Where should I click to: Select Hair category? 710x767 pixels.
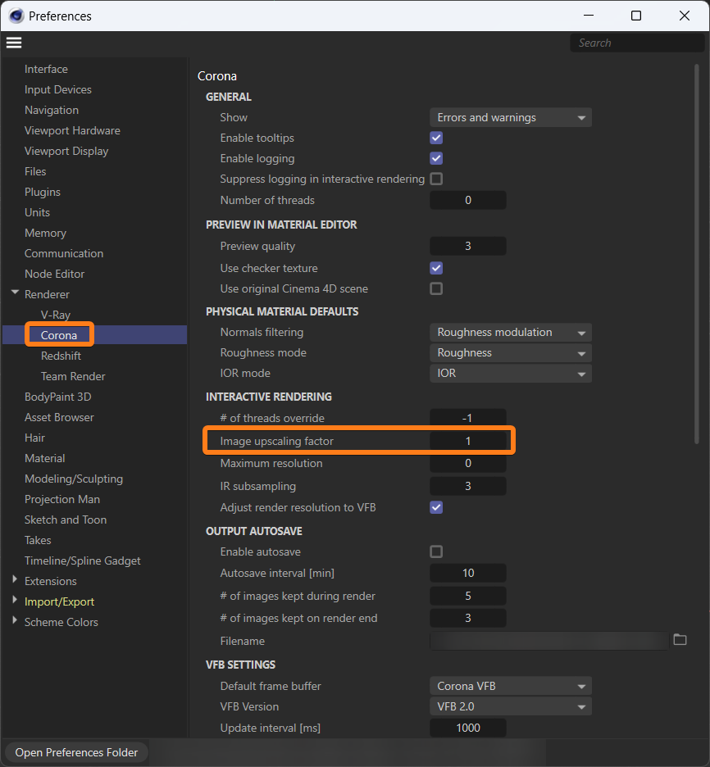[x=34, y=438]
